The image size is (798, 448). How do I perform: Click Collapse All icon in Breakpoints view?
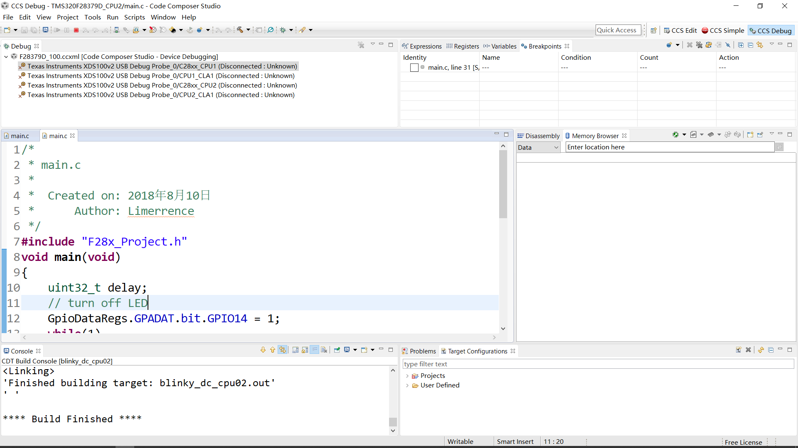click(x=750, y=45)
